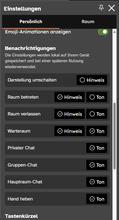Click the Benachrichtigungen section heading
The height and width of the screenshot is (220, 119).
point(30,48)
